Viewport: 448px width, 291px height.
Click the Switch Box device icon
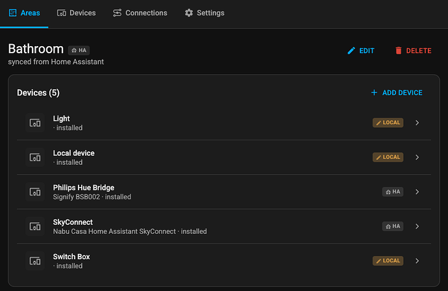pos(35,261)
